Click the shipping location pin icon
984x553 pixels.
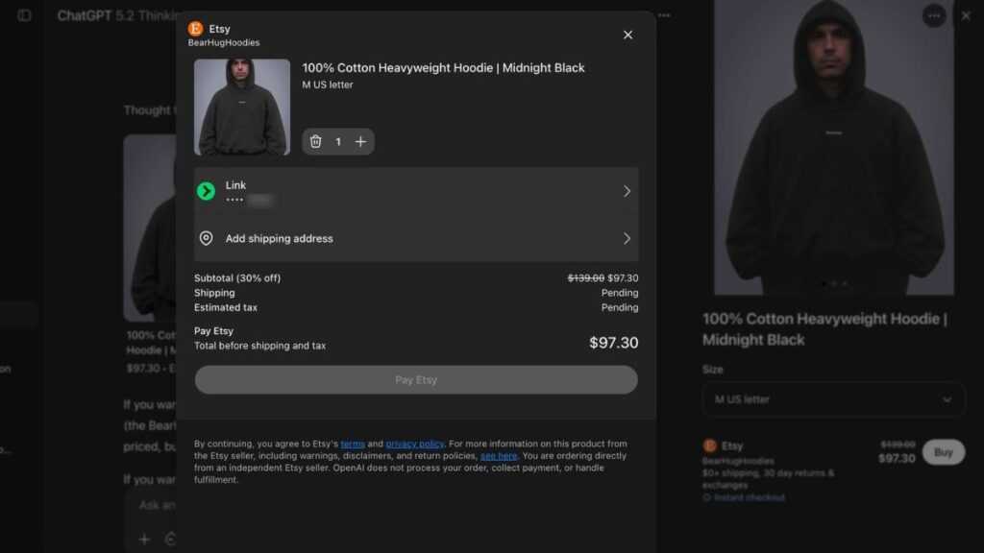[206, 238]
